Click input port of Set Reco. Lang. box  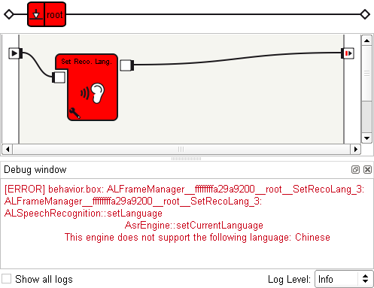click(x=59, y=77)
